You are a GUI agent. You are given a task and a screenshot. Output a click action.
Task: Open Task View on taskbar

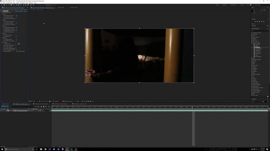37,149
